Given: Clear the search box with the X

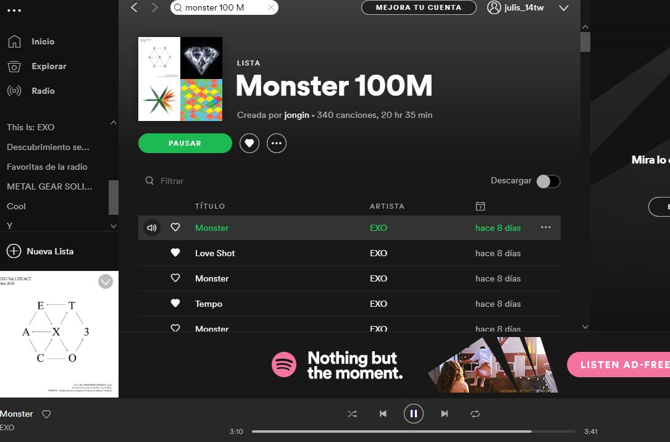Looking at the screenshot, I should pos(271,7).
